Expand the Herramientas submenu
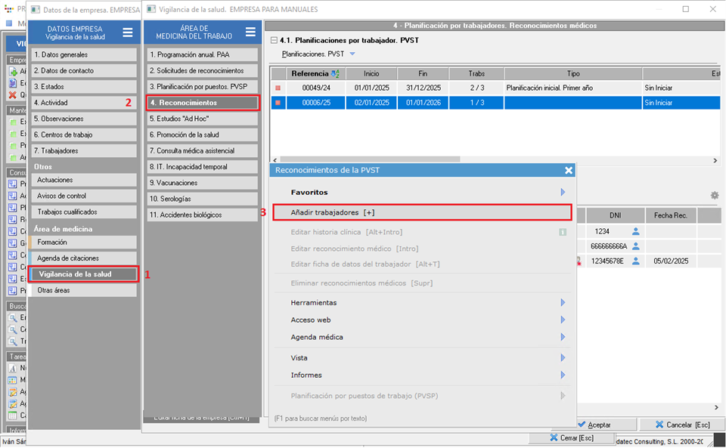The width and height of the screenshot is (726, 448). pos(563,302)
